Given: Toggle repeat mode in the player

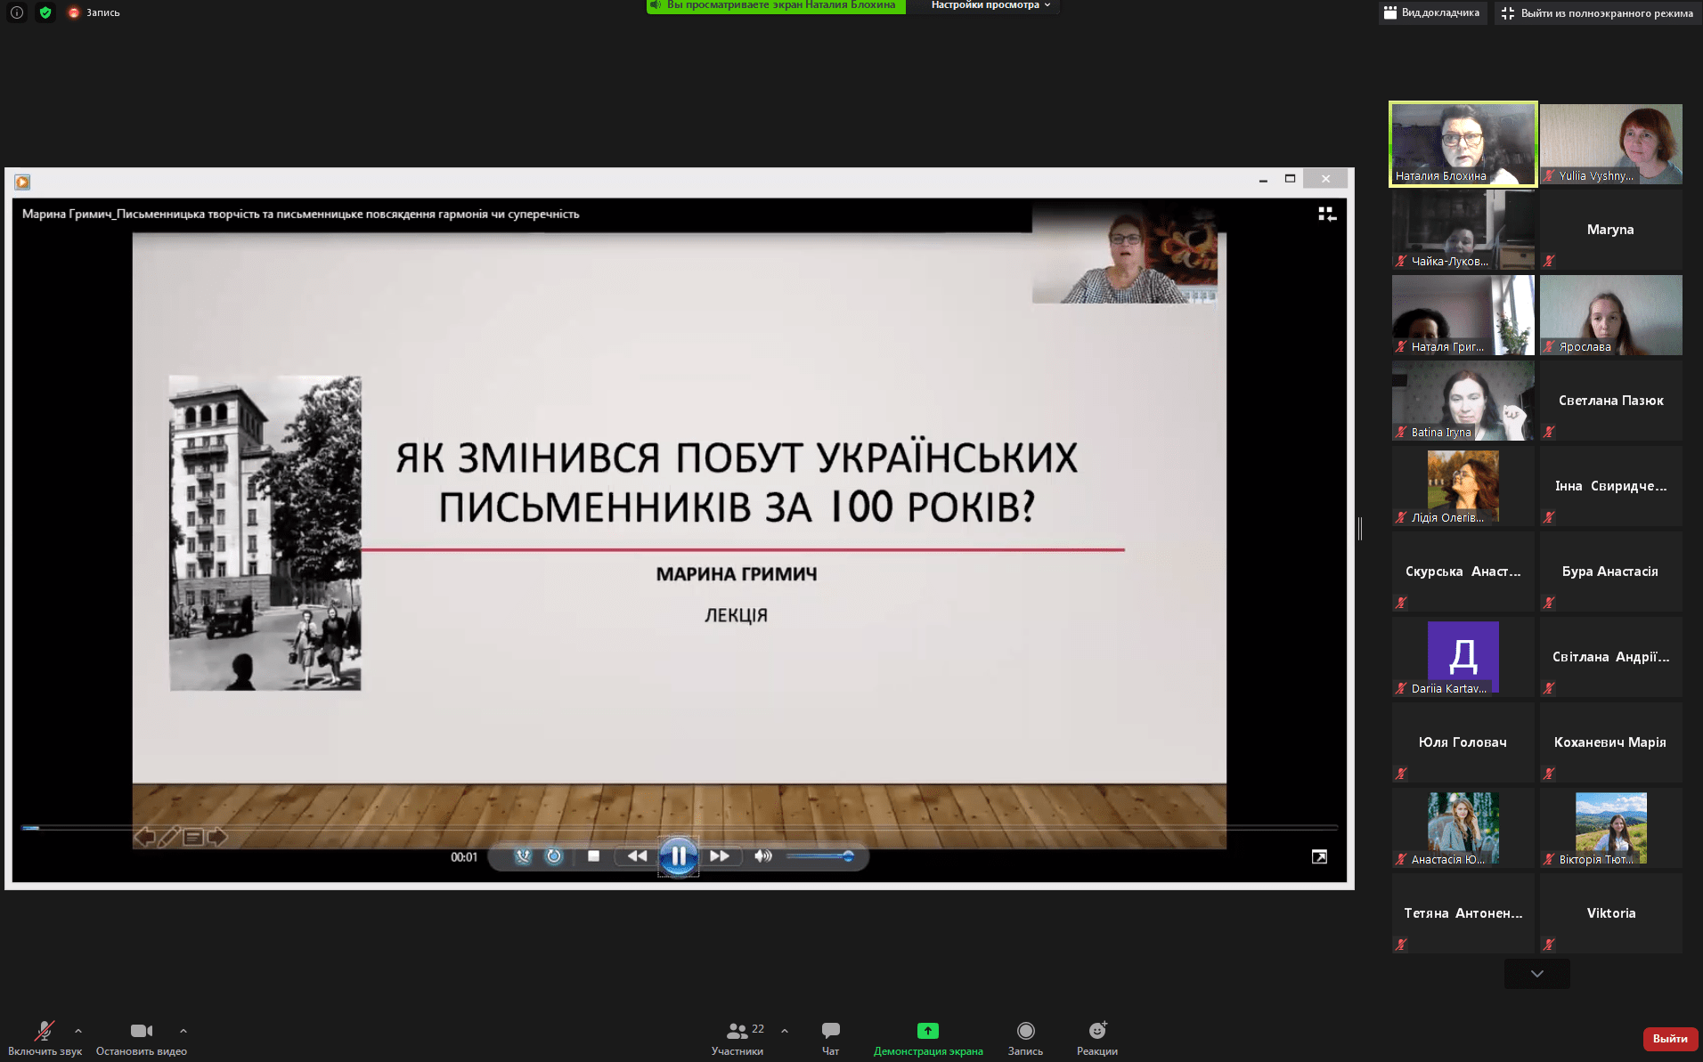Looking at the screenshot, I should point(554,856).
